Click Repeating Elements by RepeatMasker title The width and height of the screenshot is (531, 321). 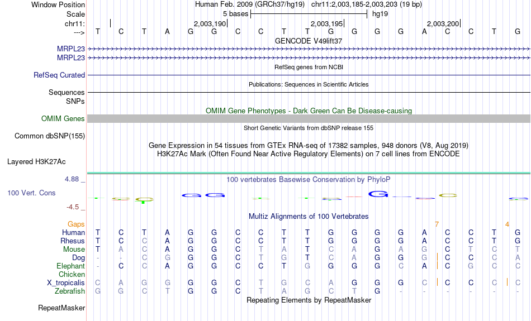pyautogui.click(x=309, y=300)
